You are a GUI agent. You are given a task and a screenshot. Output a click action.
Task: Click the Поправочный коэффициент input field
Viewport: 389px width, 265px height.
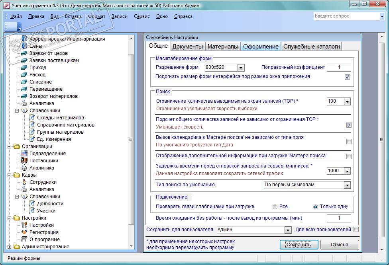pos(339,67)
